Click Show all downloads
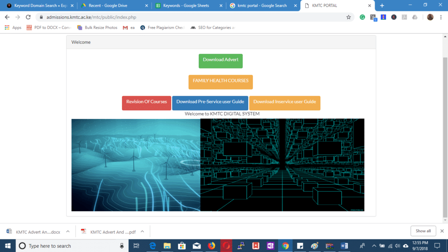Viewport: 448px width, 252px height. point(423,231)
